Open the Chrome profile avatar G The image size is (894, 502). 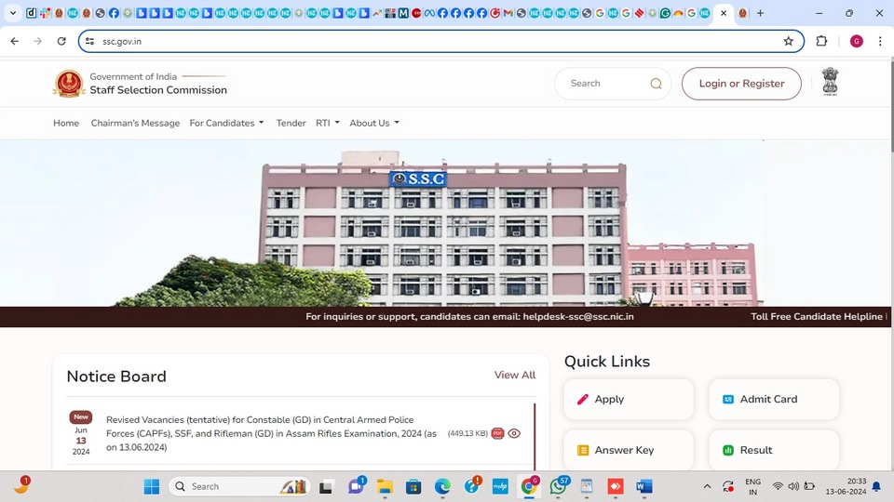point(857,41)
